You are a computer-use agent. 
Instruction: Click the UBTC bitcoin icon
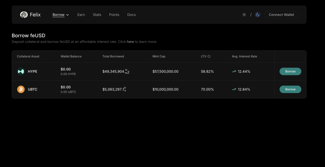(21, 89)
